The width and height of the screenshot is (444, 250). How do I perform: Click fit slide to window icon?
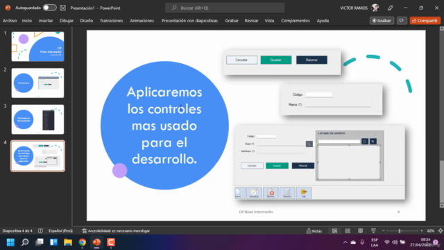pos(441,231)
